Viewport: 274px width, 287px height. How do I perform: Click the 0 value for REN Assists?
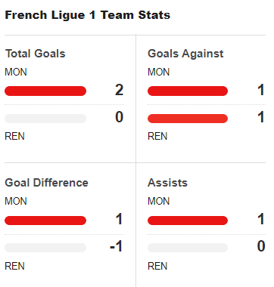point(261,246)
